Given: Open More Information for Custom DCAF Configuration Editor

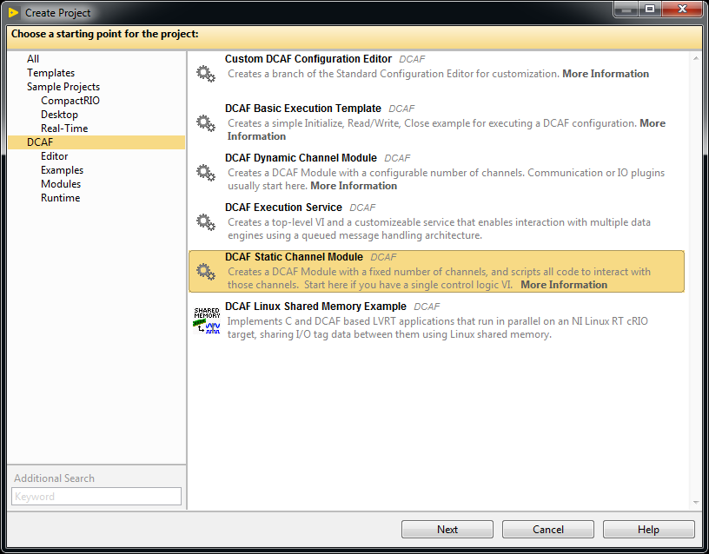Looking at the screenshot, I should 606,74.
